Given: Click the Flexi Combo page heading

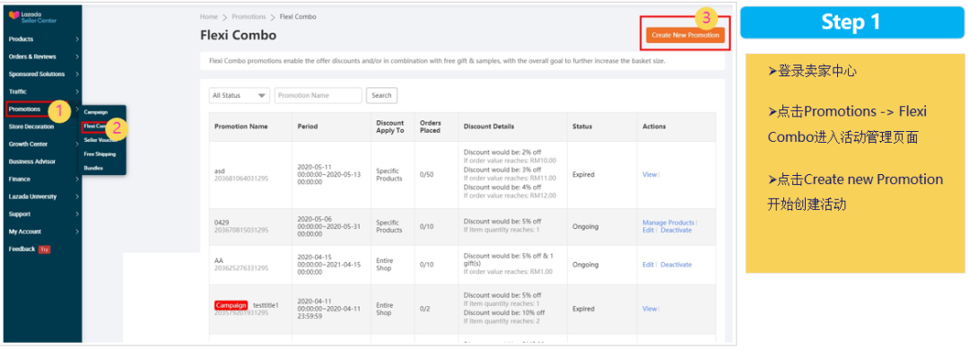Looking at the screenshot, I should (238, 35).
